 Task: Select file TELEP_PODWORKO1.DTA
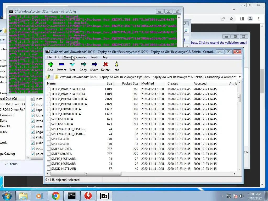tap(69, 99)
